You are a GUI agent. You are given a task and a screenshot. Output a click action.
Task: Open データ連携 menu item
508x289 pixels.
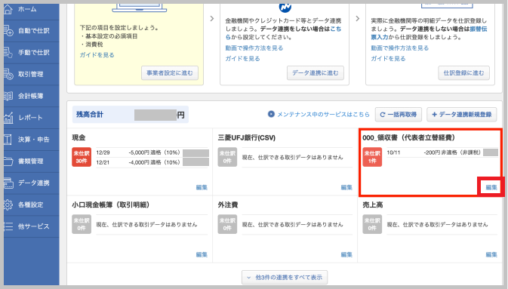tap(32, 183)
